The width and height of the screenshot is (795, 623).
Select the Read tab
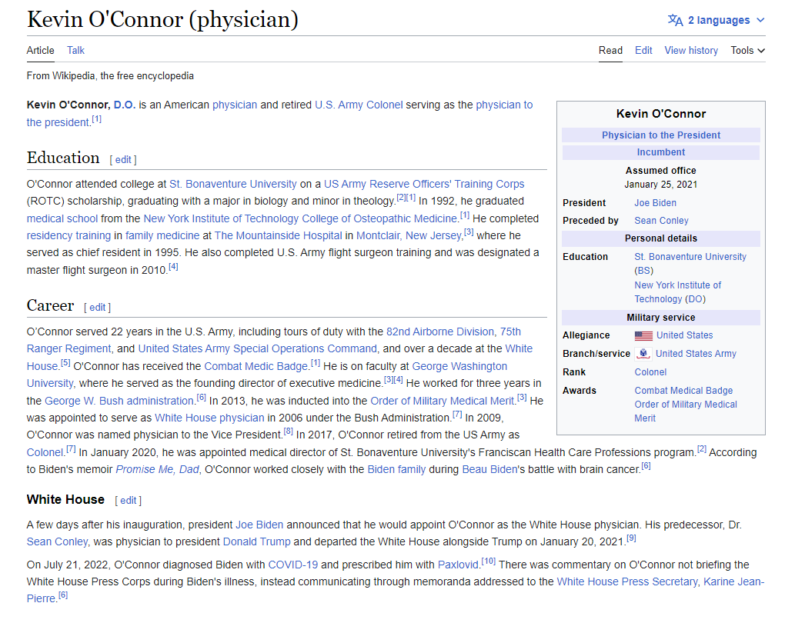coord(610,50)
